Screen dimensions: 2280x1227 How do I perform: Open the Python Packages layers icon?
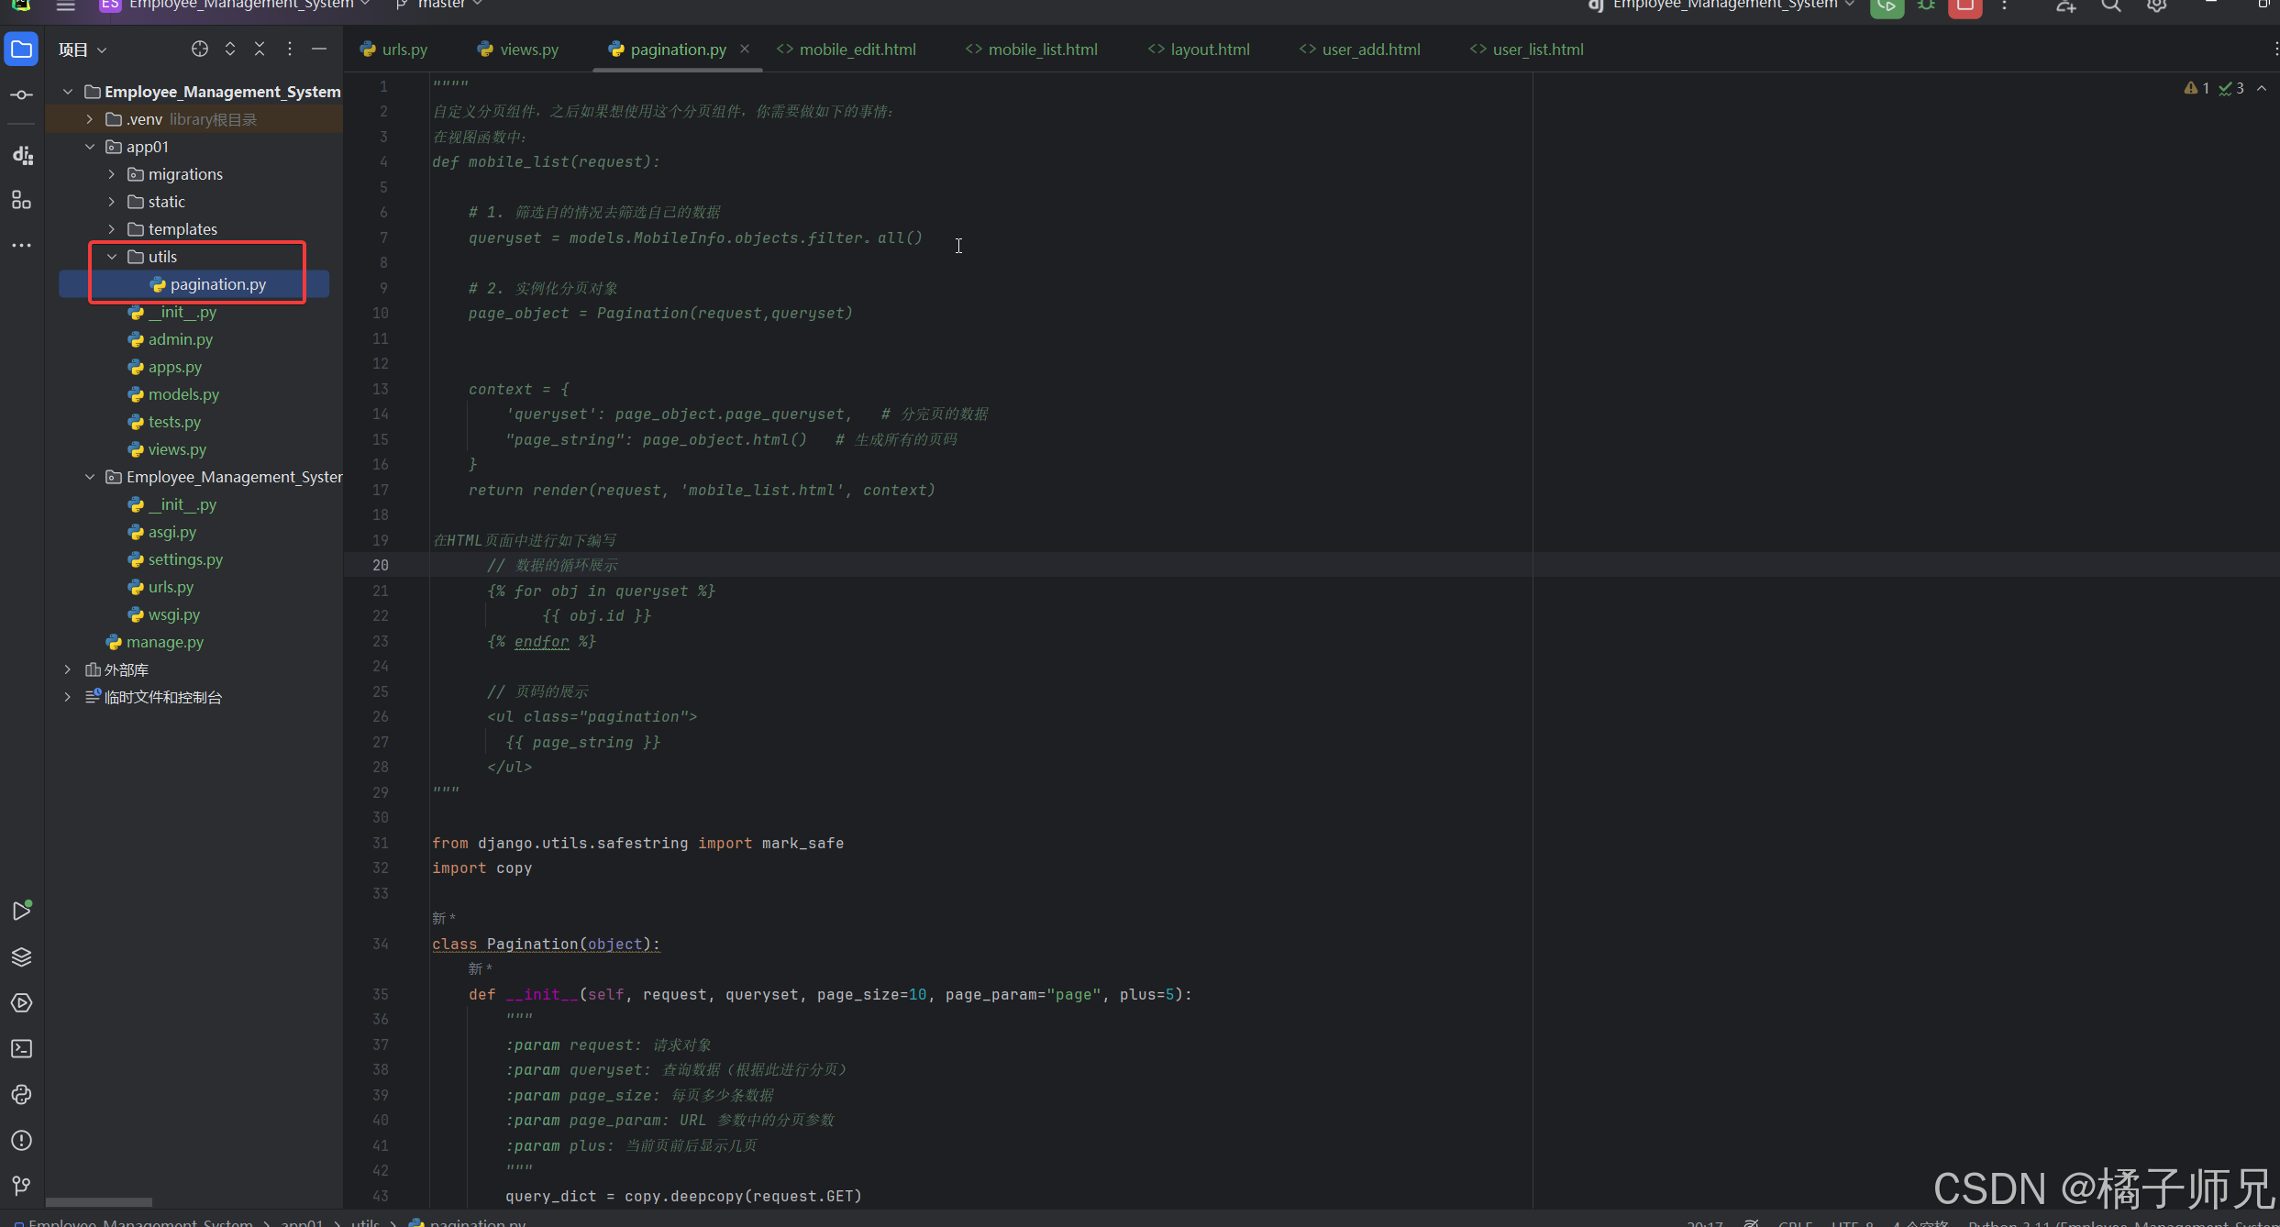point(22,957)
